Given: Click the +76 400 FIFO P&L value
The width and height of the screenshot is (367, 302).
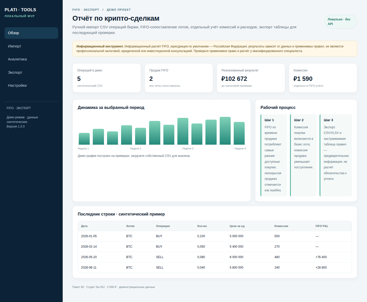Looking at the screenshot, I should coord(321,257).
